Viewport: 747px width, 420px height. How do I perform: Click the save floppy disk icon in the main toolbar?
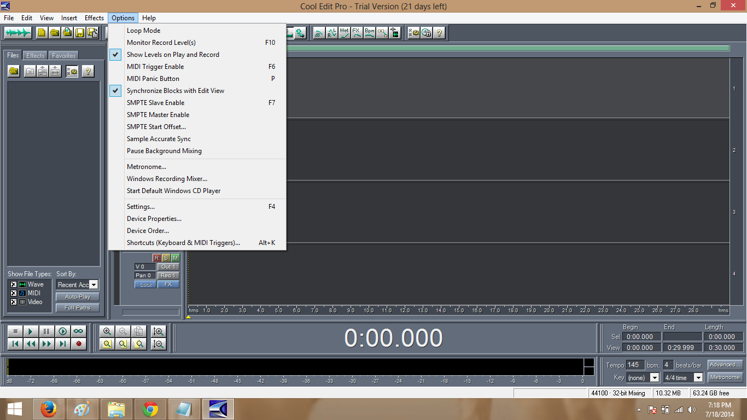click(80, 33)
